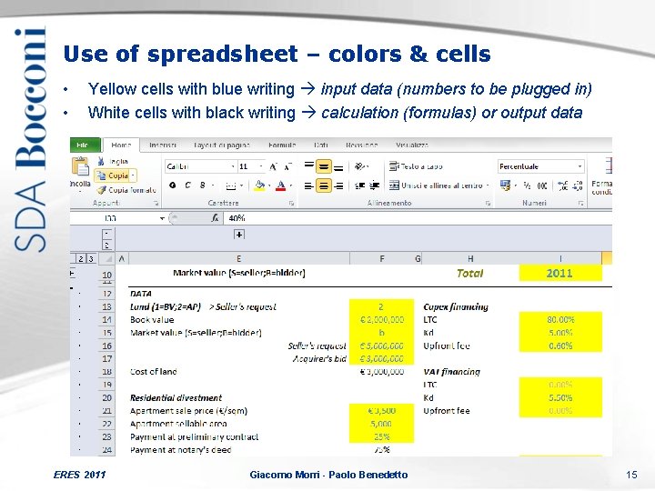Toggle middle vertical alignment icon

click(x=323, y=166)
